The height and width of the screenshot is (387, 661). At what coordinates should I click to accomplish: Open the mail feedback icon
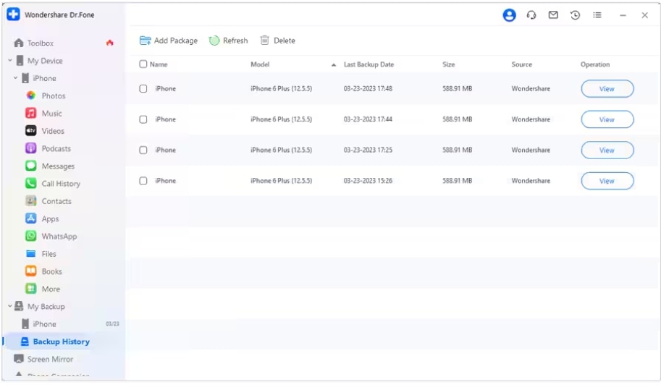553,15
